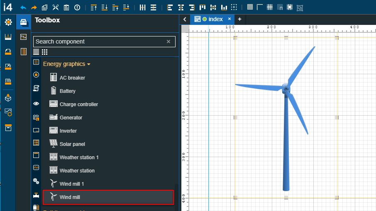Click the wind turbine on canvas

point(286,117)
